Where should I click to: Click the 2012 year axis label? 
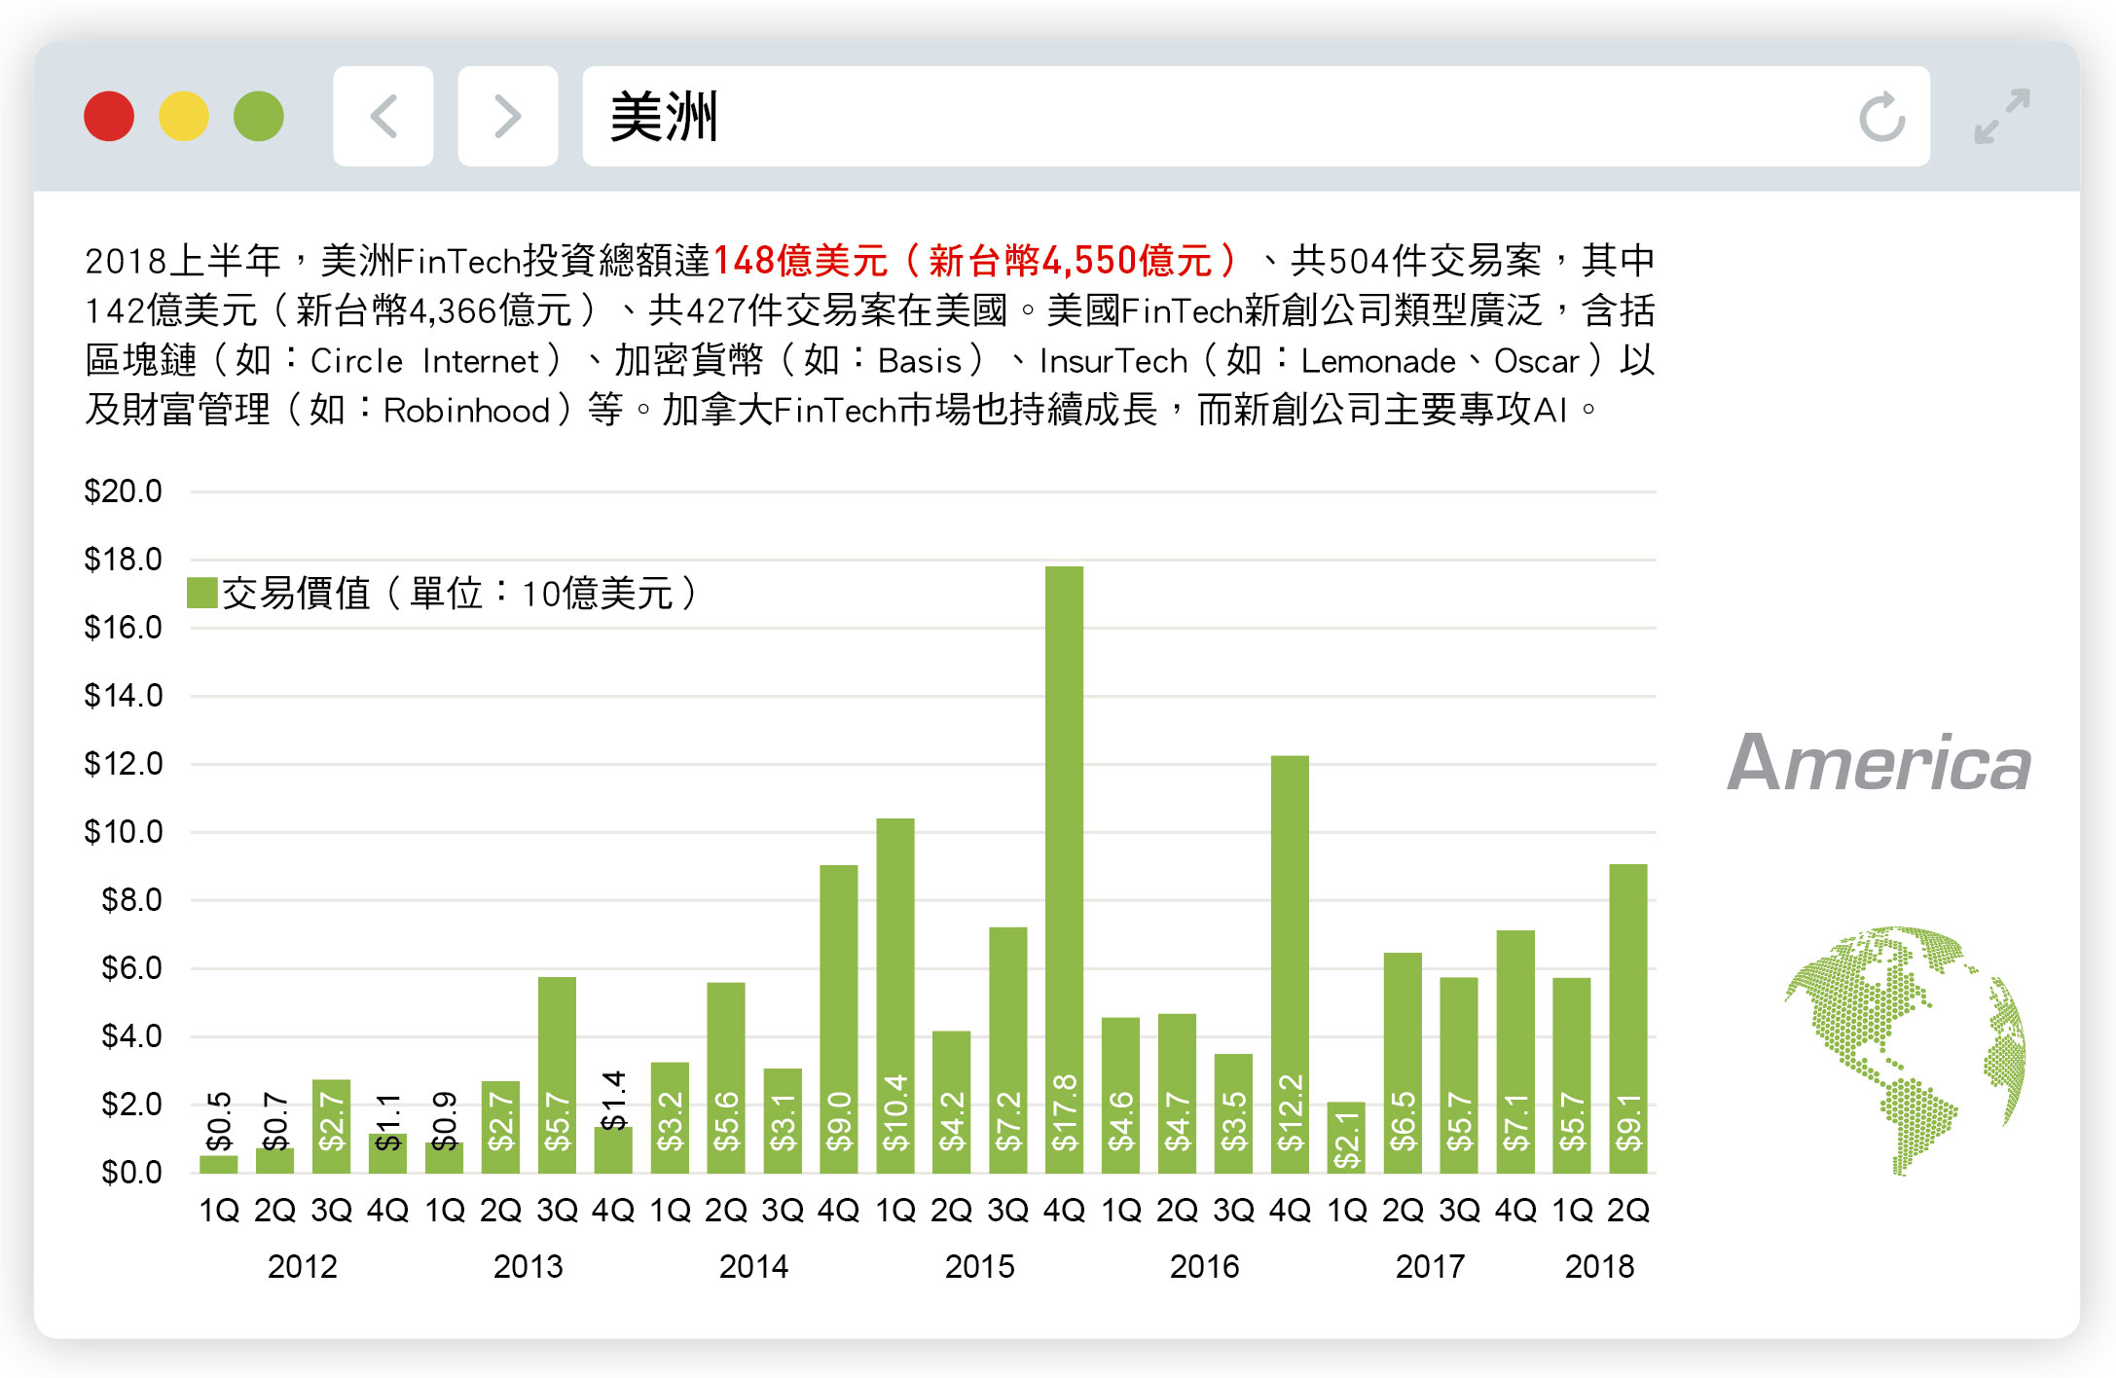tap(303, 1266)
